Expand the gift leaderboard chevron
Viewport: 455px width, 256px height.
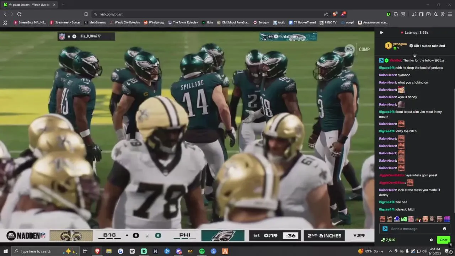414,55
